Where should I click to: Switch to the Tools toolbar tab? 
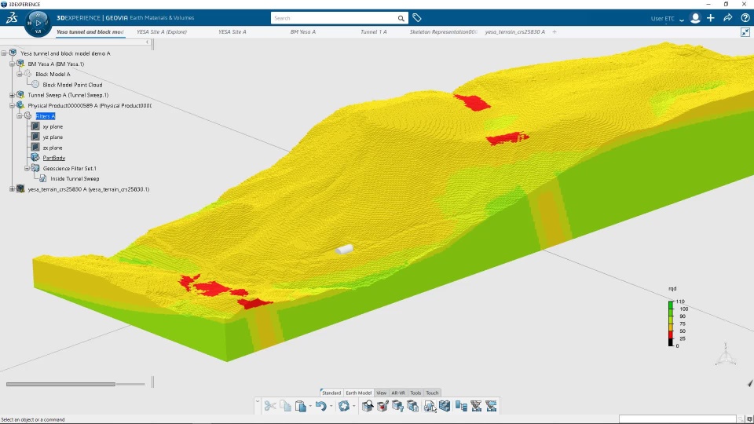[x=415, y=393]
